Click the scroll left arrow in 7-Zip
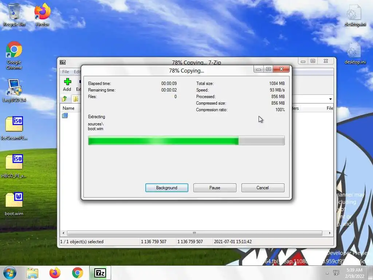This screenshot has width=373, height=280. pos(63,233)
